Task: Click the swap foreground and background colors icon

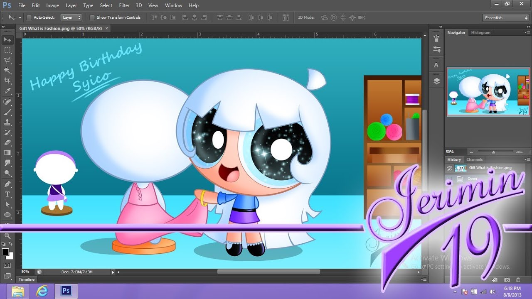Action: pos(11,244)
